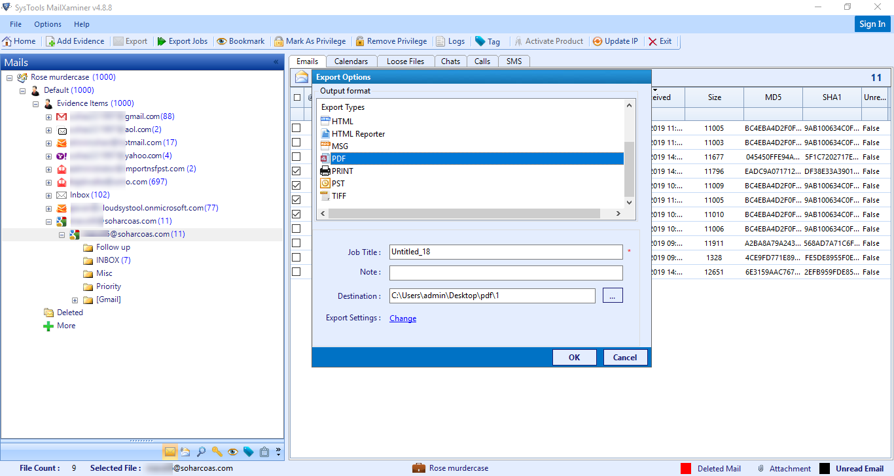The height and width of the screenshot is (476, 894).
Task: Switch to the Loose Files tab
Action: [x=406, y=61]
